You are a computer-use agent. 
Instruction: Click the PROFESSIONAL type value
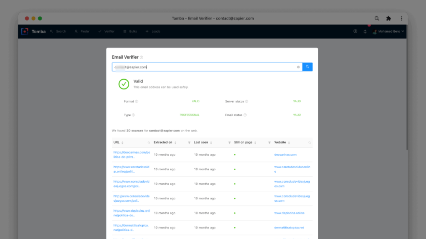tap(190, 115)
